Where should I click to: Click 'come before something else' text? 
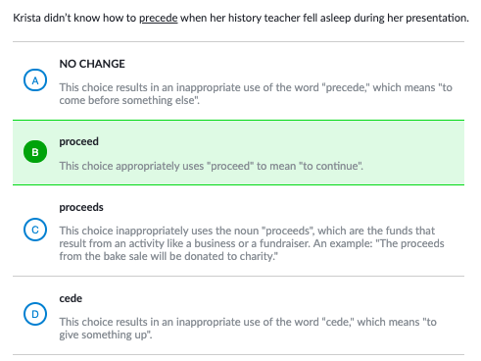[x=127, y=100]
